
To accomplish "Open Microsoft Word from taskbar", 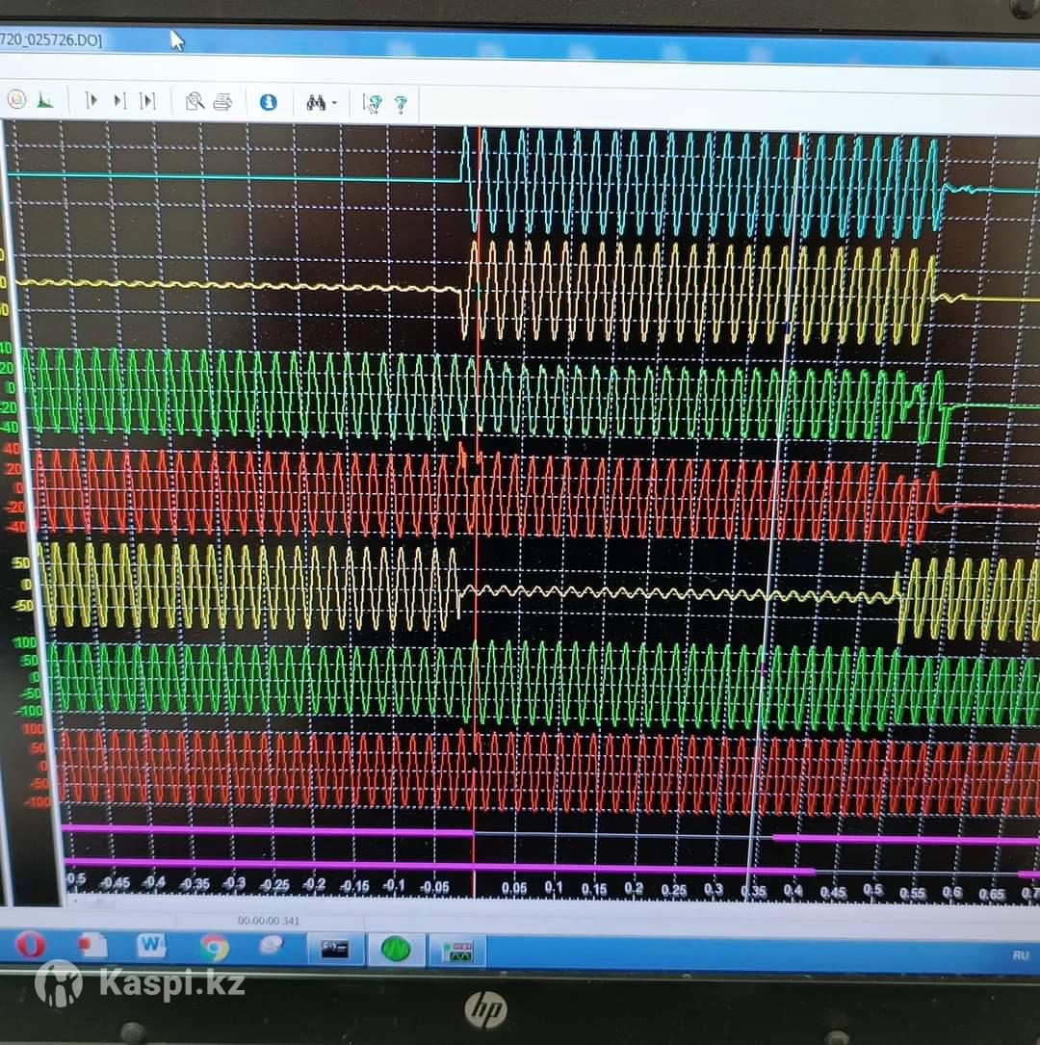I will [150, 945].
